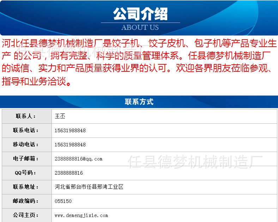Select phone number in 移动电话 row
The height and width of the screenshot is (222, 278).
[70, 145]
